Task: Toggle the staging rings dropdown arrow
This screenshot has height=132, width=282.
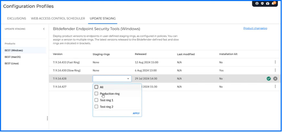Action: (128, 79)
